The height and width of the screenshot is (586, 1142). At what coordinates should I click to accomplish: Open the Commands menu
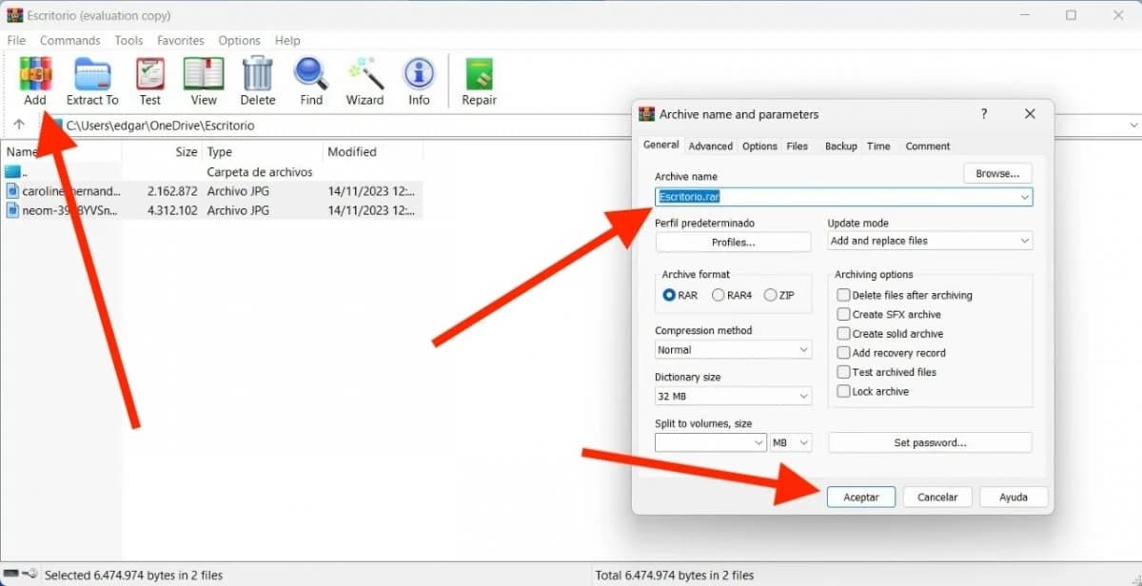point(70,40)
